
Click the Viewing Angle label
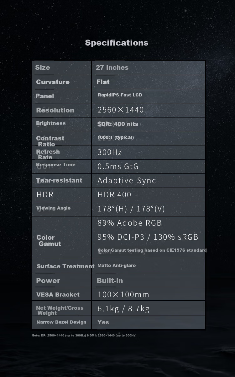(x=53, y=208)
